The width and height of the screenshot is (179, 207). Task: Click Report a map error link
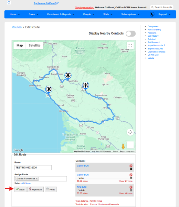click(127, 151)
